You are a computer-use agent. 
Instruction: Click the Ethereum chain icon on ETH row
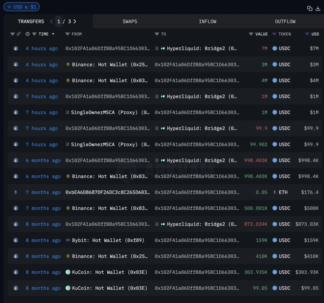coord(16,192)
